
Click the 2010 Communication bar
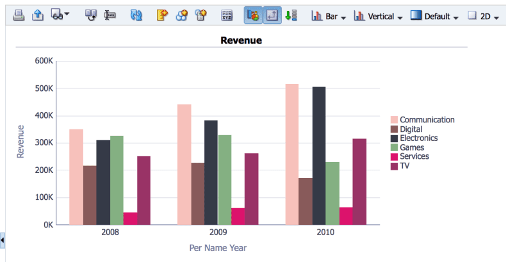pos(292,154)
